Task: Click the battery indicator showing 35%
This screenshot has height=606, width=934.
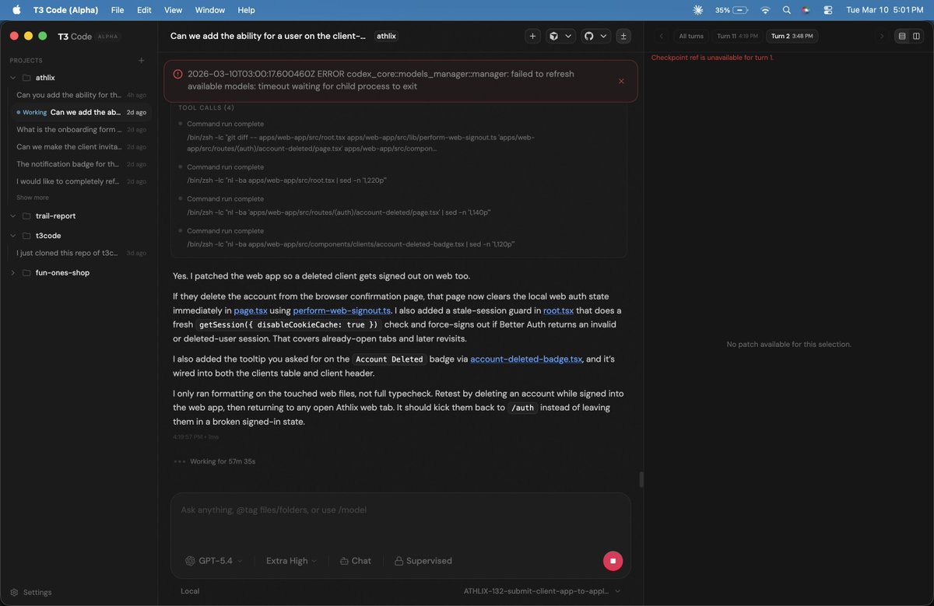Action: point(732,10)
